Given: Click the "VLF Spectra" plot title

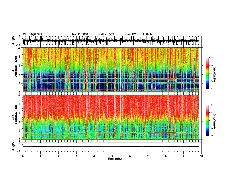Looking at the screenshot, I should (x=32, y=34).
